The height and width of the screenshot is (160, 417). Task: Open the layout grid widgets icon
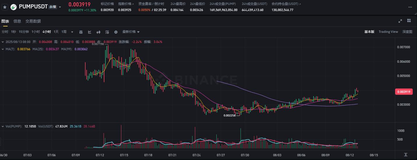tap(409, 21)
